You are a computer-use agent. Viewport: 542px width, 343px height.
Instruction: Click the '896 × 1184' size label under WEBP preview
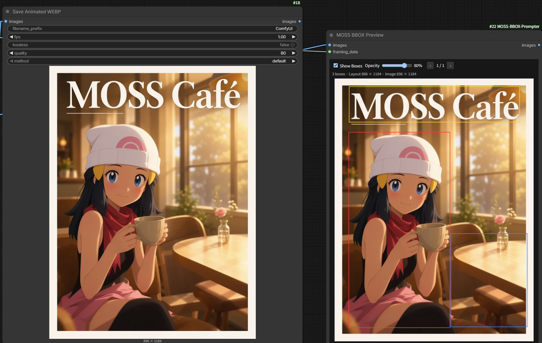pos(153,341)
